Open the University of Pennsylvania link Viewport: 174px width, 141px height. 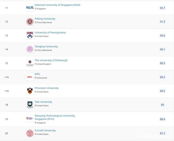click(50, 32)
